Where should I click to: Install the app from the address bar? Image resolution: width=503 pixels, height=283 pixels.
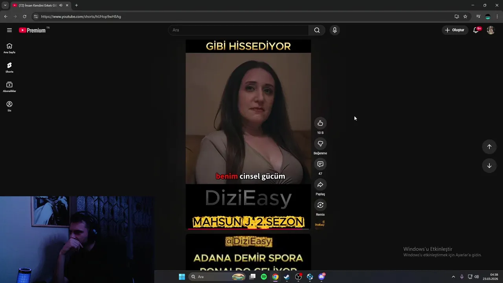(x=457, y=17)
